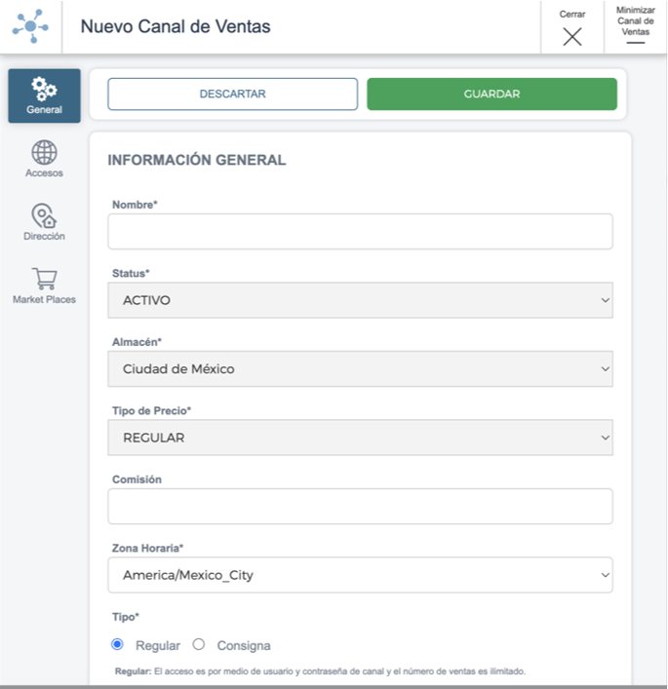Open the Dirección location pin icon
Image resolution: width=668 pixels, height=689 pixels.
[x=44, y=215]
